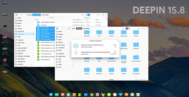Switch to the Downloads tab

click(x=87, y=18)
